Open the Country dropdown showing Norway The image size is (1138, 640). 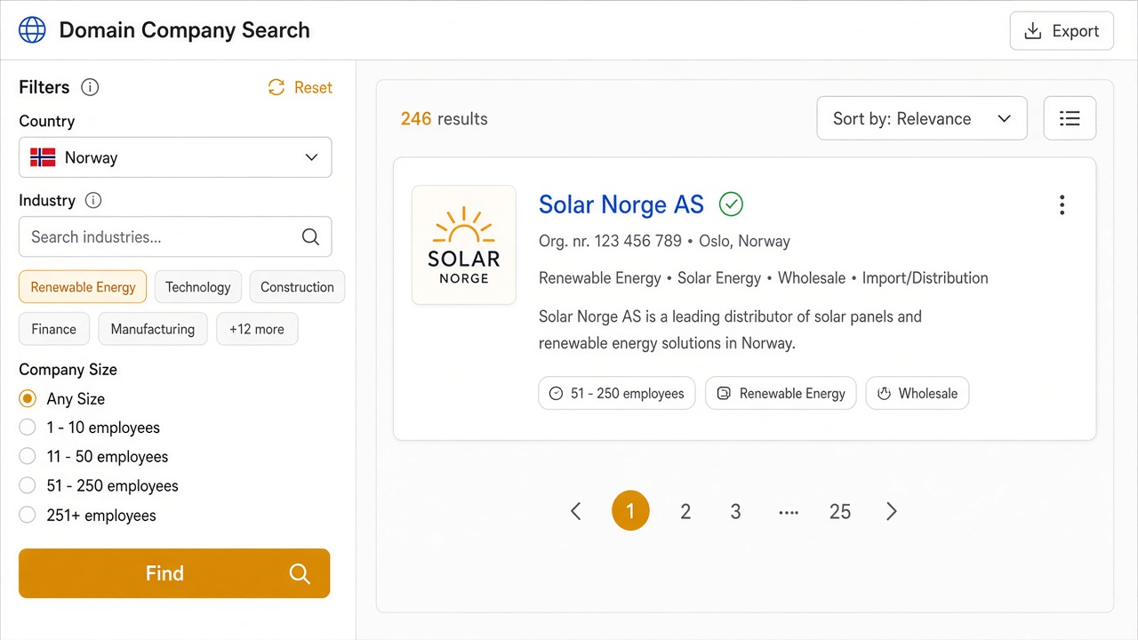[175, 157]
